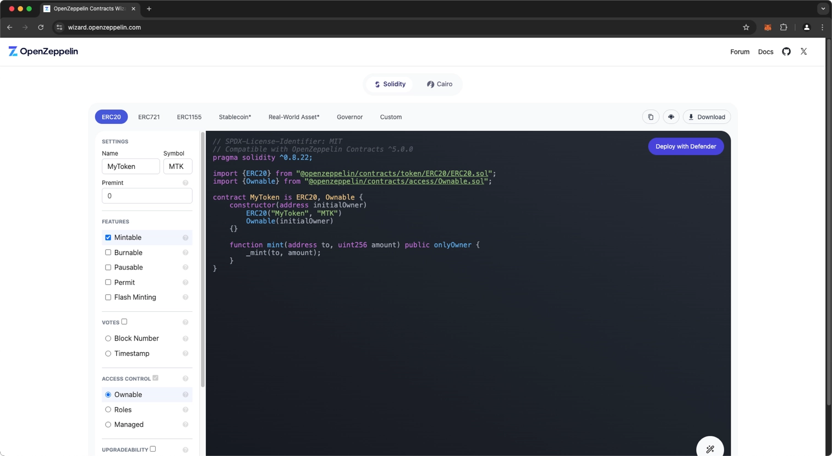Open the Download menu

pos(707,117)
